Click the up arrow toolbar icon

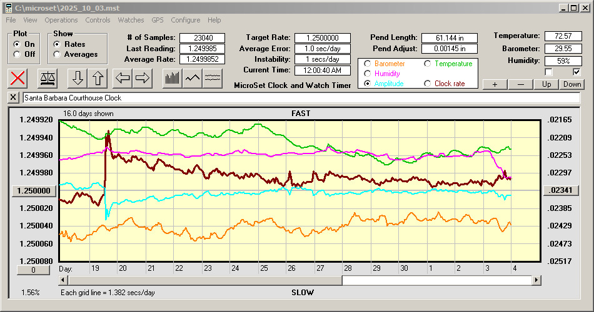[98, 78]
